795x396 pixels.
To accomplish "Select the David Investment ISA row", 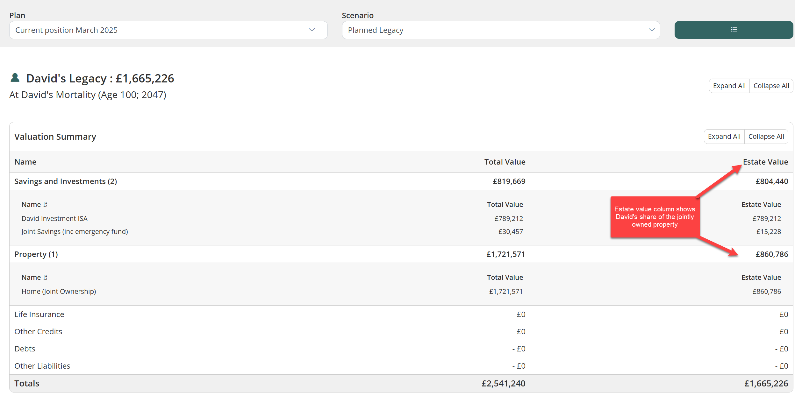I will tap(54, 219).
